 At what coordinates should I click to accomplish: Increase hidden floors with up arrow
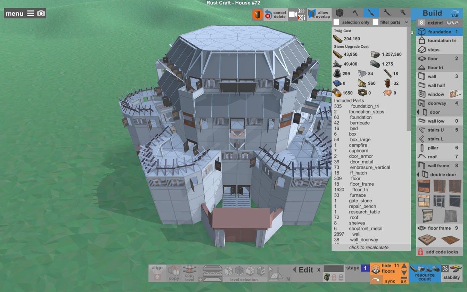404,266
